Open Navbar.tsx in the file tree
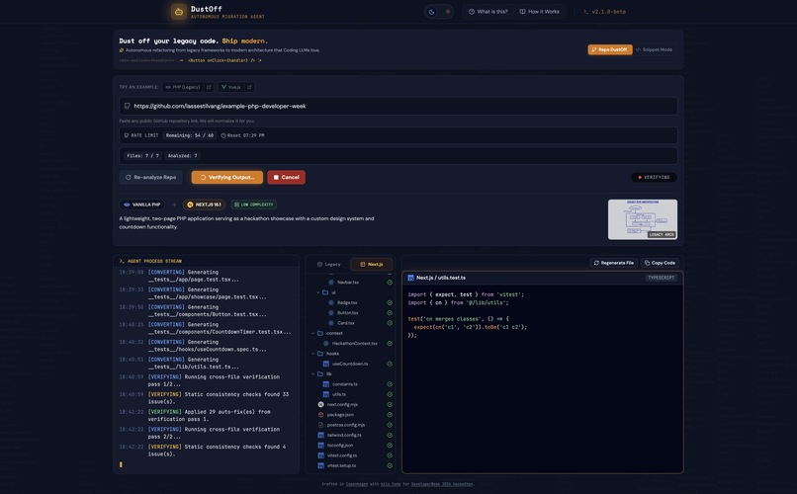The width and height of the screenshot is (797, 494). (x=348, y=283)
